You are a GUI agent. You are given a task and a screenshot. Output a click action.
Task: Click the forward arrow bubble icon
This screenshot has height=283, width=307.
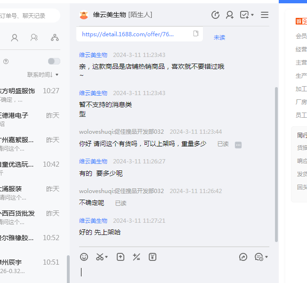(x=243, y=257)
